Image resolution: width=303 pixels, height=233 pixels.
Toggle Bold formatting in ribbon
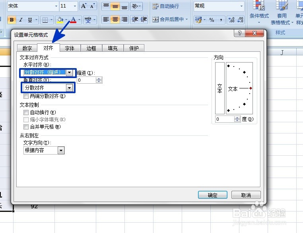[12, 20]
